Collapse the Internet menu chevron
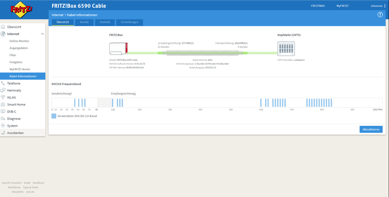 point(42,34)
